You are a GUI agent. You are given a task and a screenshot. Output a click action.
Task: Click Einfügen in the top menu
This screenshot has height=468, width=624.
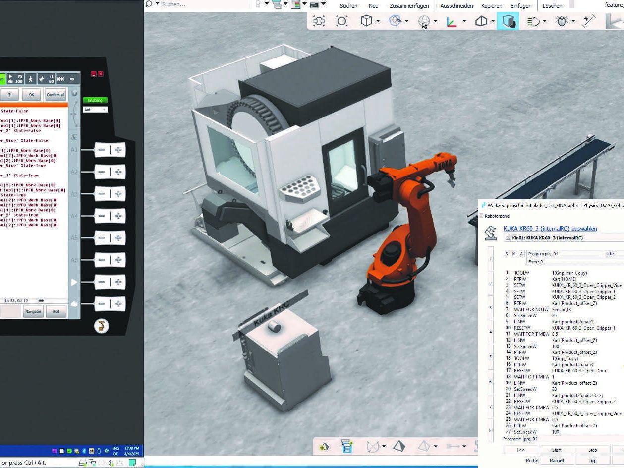tap(521, 6)
